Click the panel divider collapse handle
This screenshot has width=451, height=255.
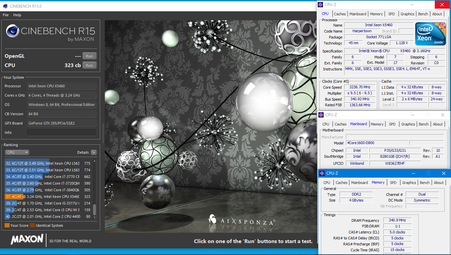click(x=102, y=133)
